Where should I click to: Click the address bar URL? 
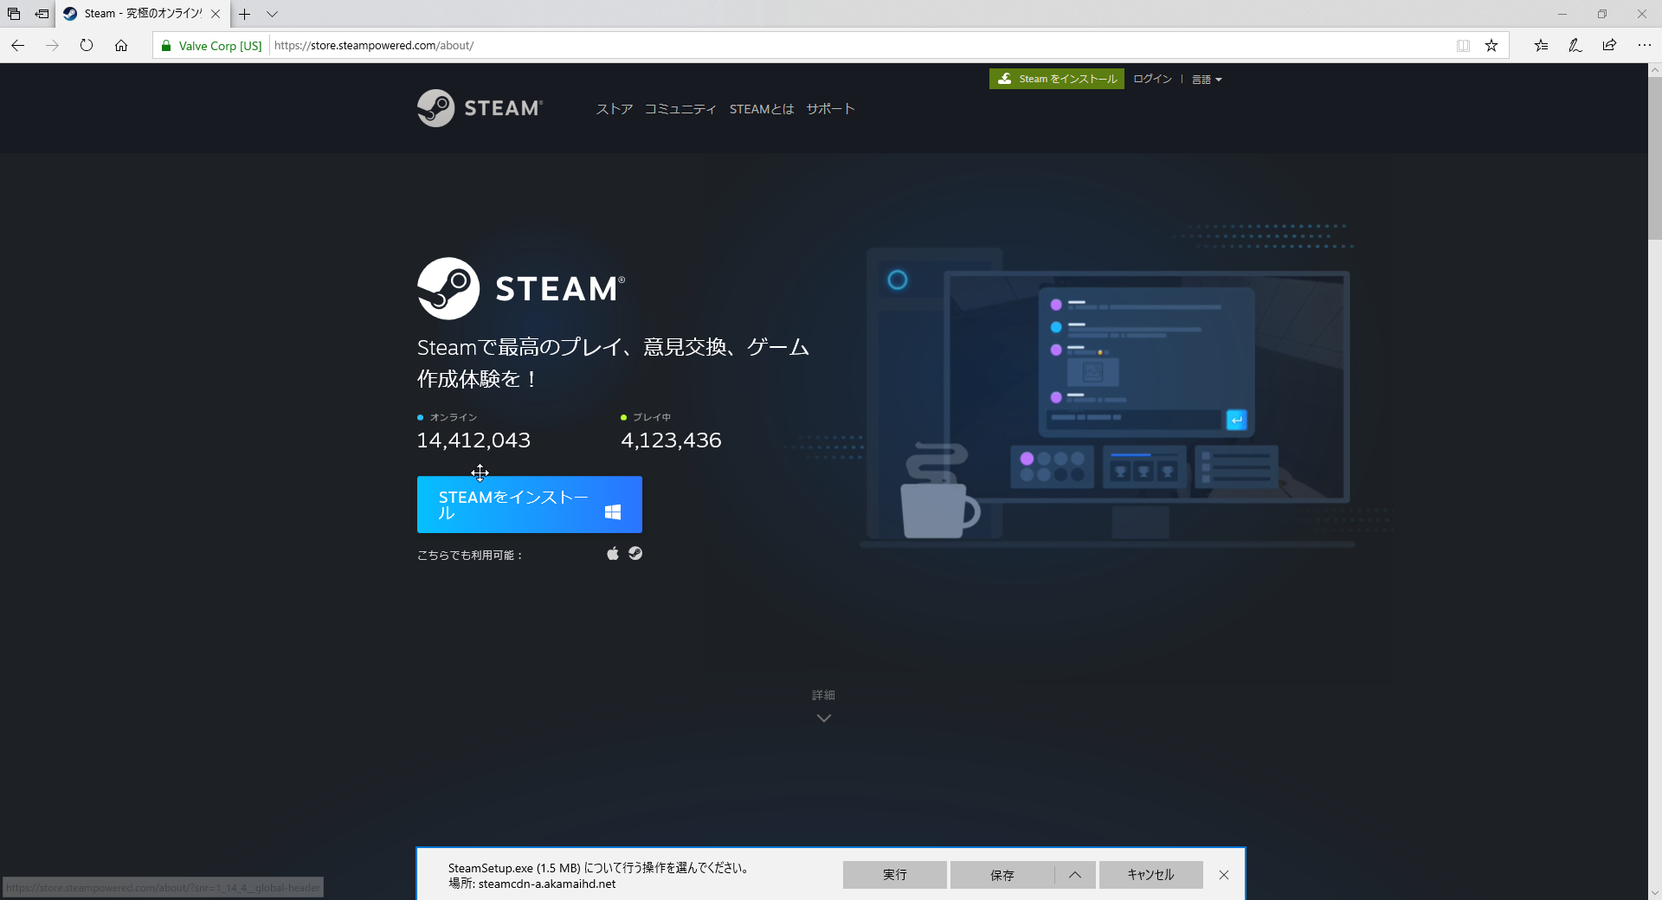click(x=374, y=46)
